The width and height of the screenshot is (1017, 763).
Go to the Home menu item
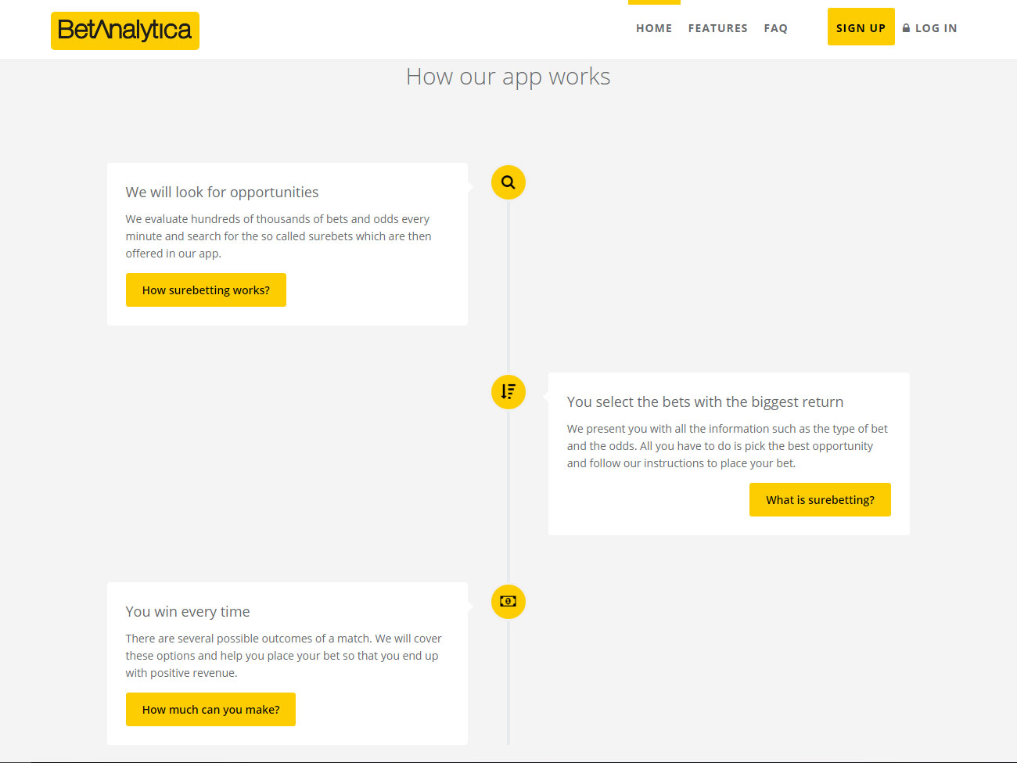coord(654,28)
